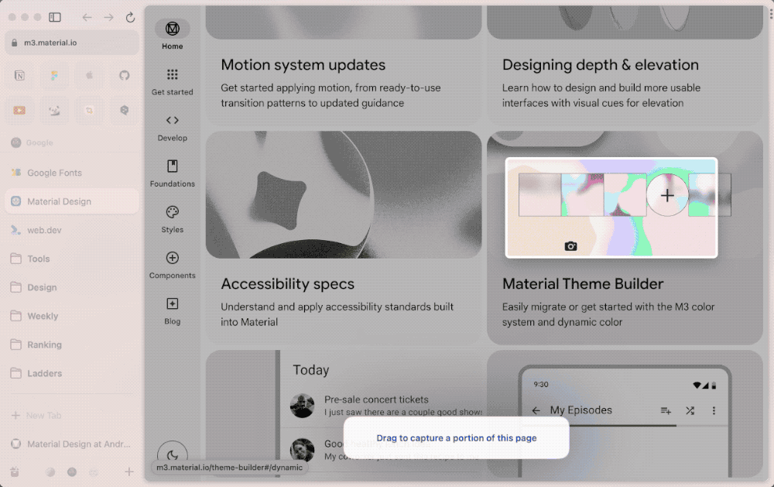Image resolution: width=774 pixels, height=487 pixels.
Task: Click the plus icon in sidebar footer
Action: coord(128,472)
